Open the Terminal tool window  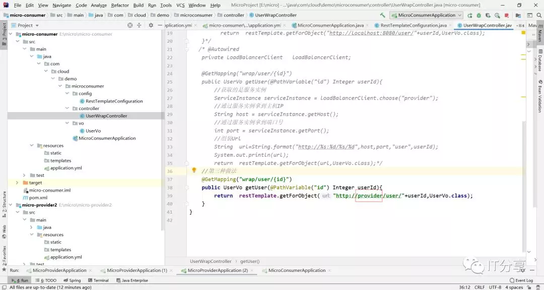coord(98,280)
